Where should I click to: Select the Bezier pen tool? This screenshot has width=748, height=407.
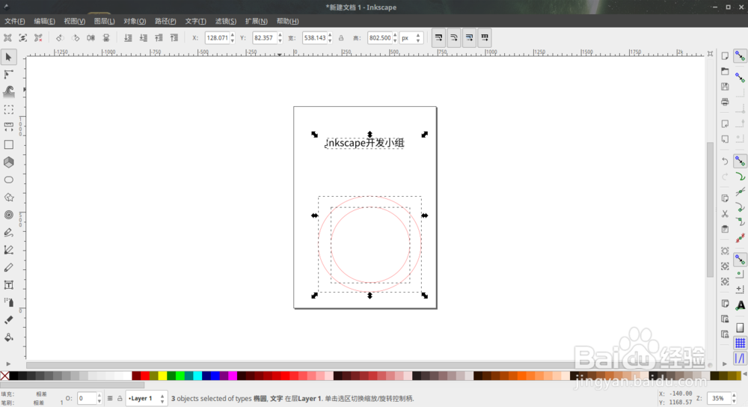pyautogui.click(x=8, y=250)
